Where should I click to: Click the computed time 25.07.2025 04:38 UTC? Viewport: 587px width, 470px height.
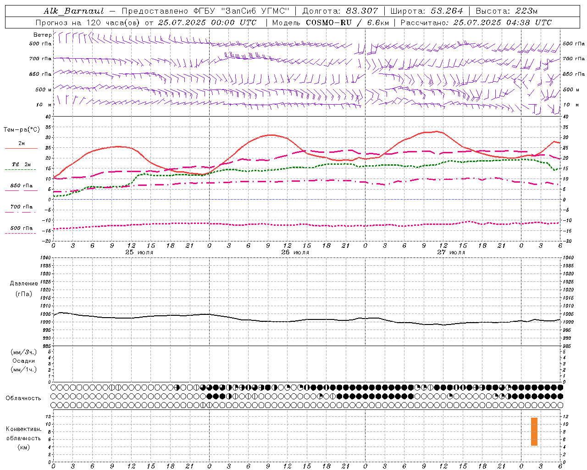coord(503,22)
